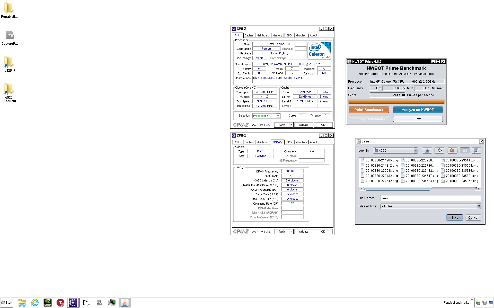The width and height of the screenshot is (494, 308).
Task: Open Task Manager-style monitor taskbar icon
Action: click(x=112, y=303)
